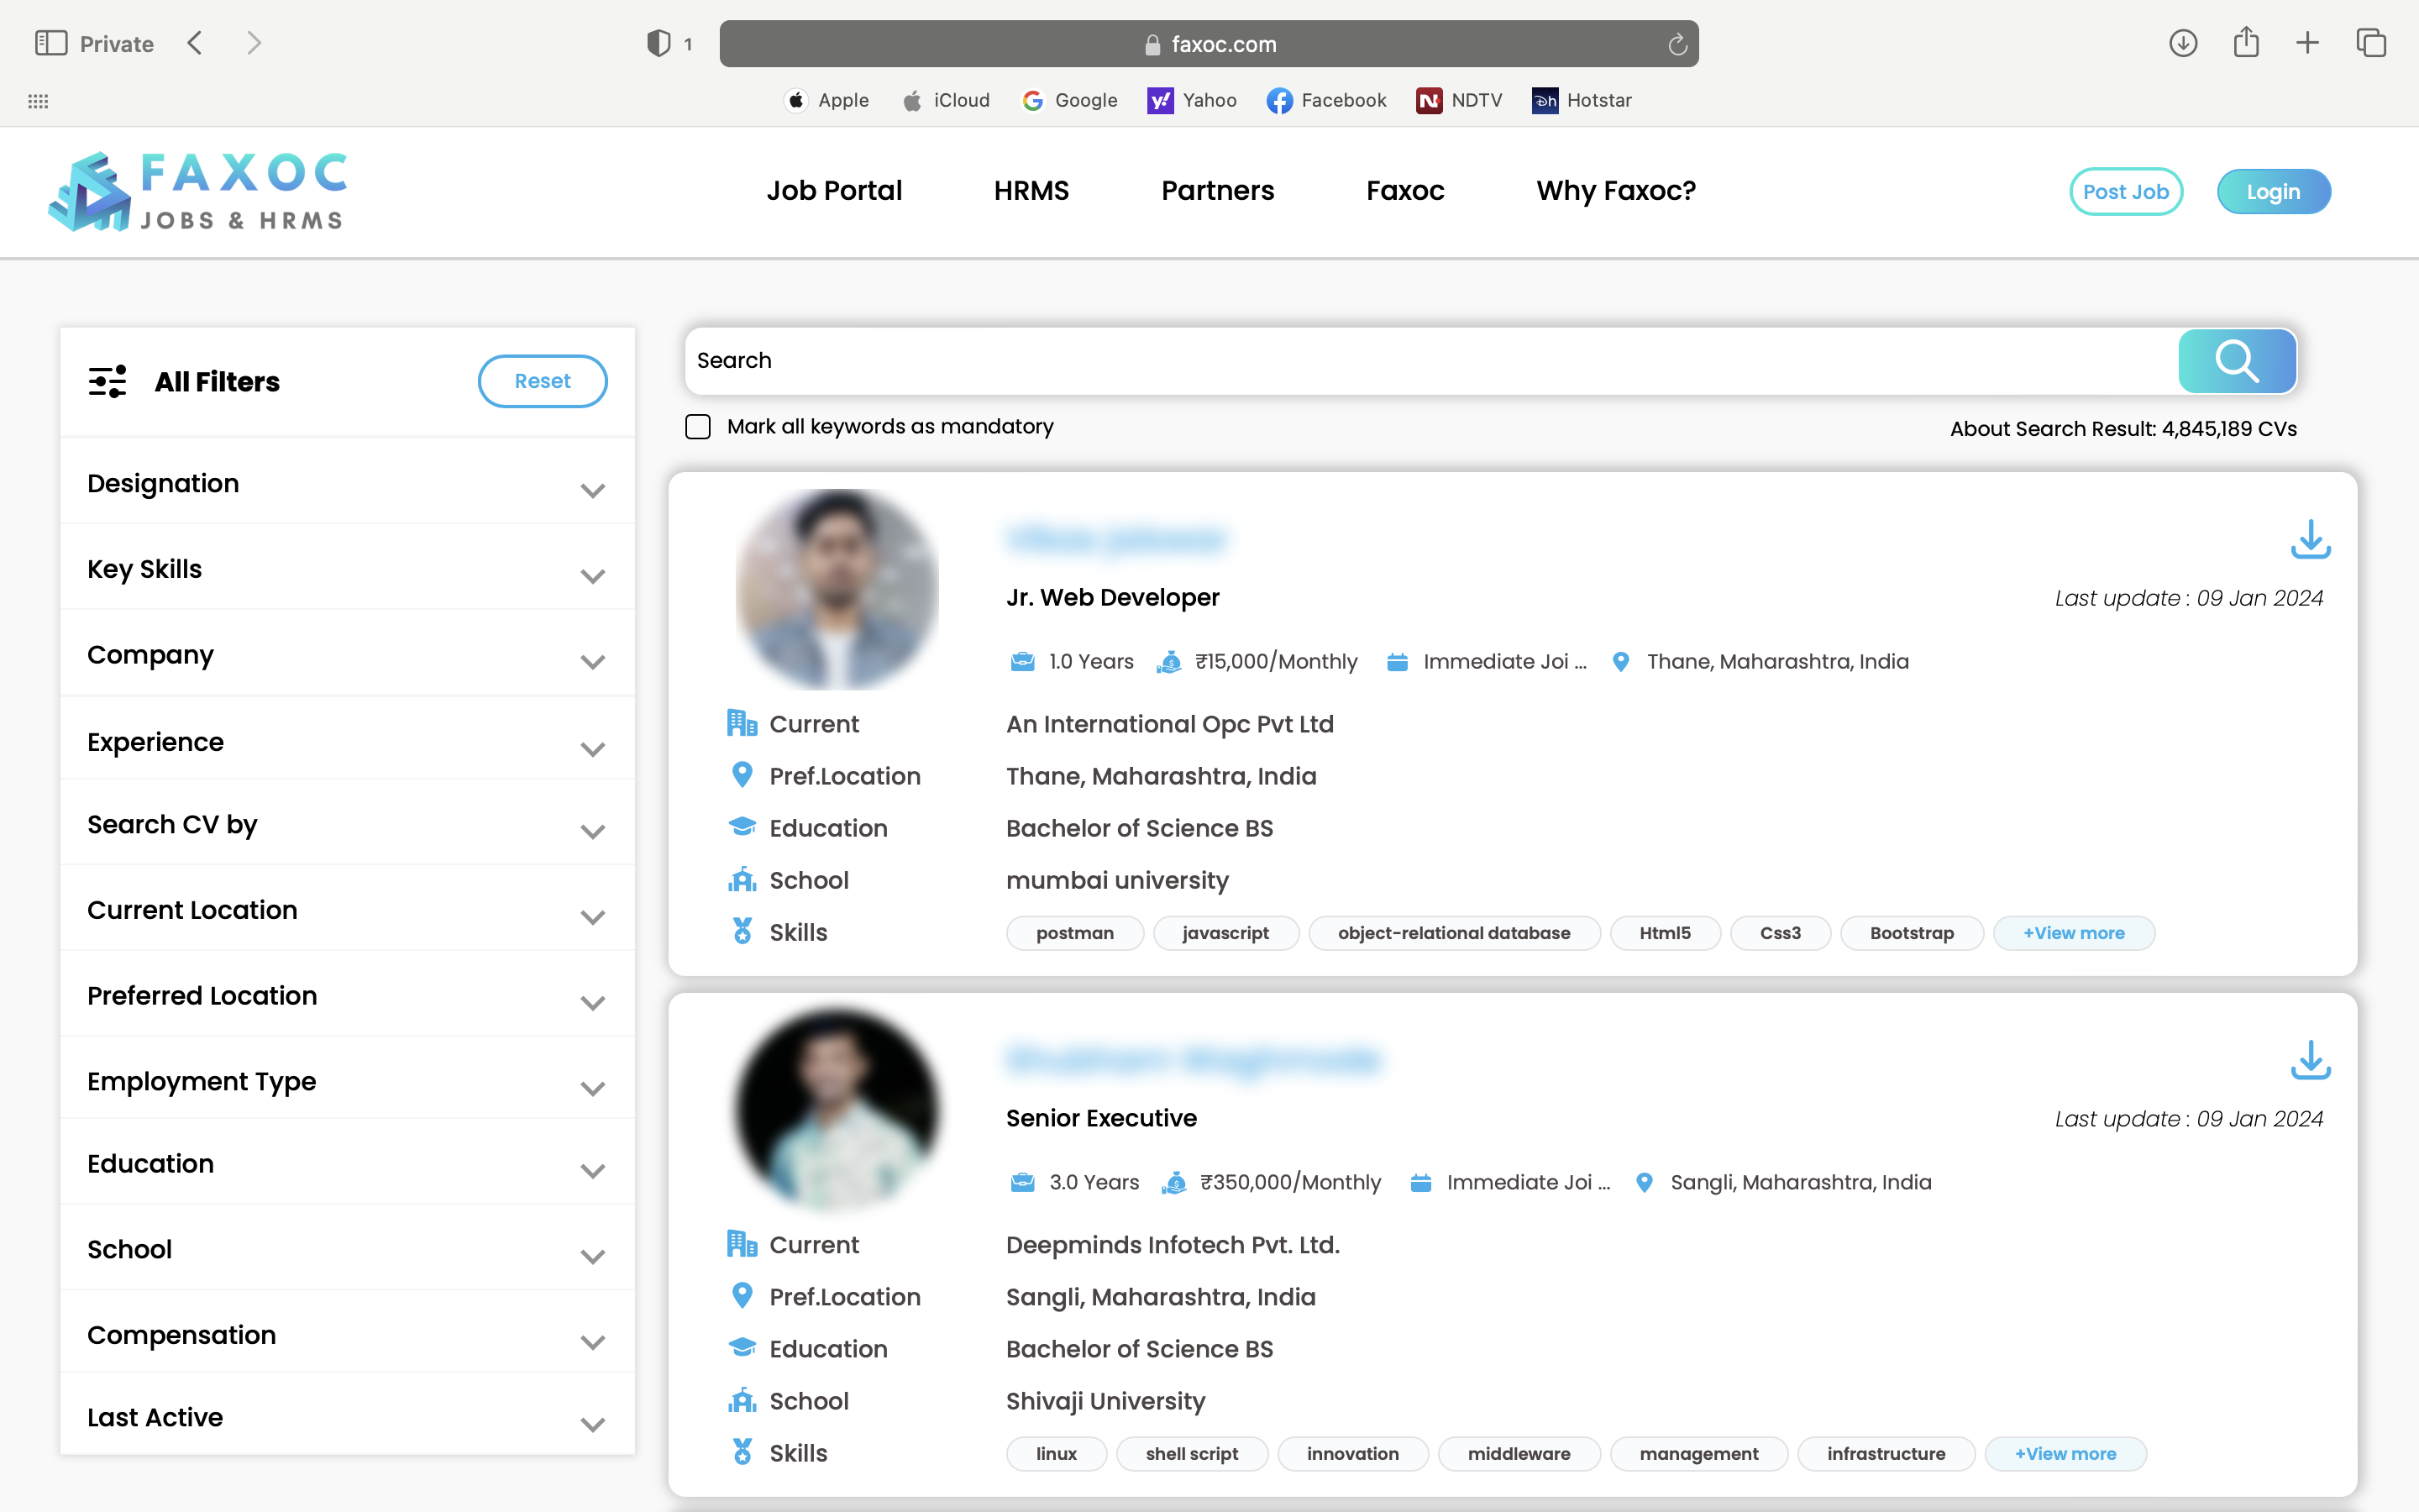2419x1512 pixels.
Task: Show more skills for Jr. Web Developer
Action: coord(2073,933)
